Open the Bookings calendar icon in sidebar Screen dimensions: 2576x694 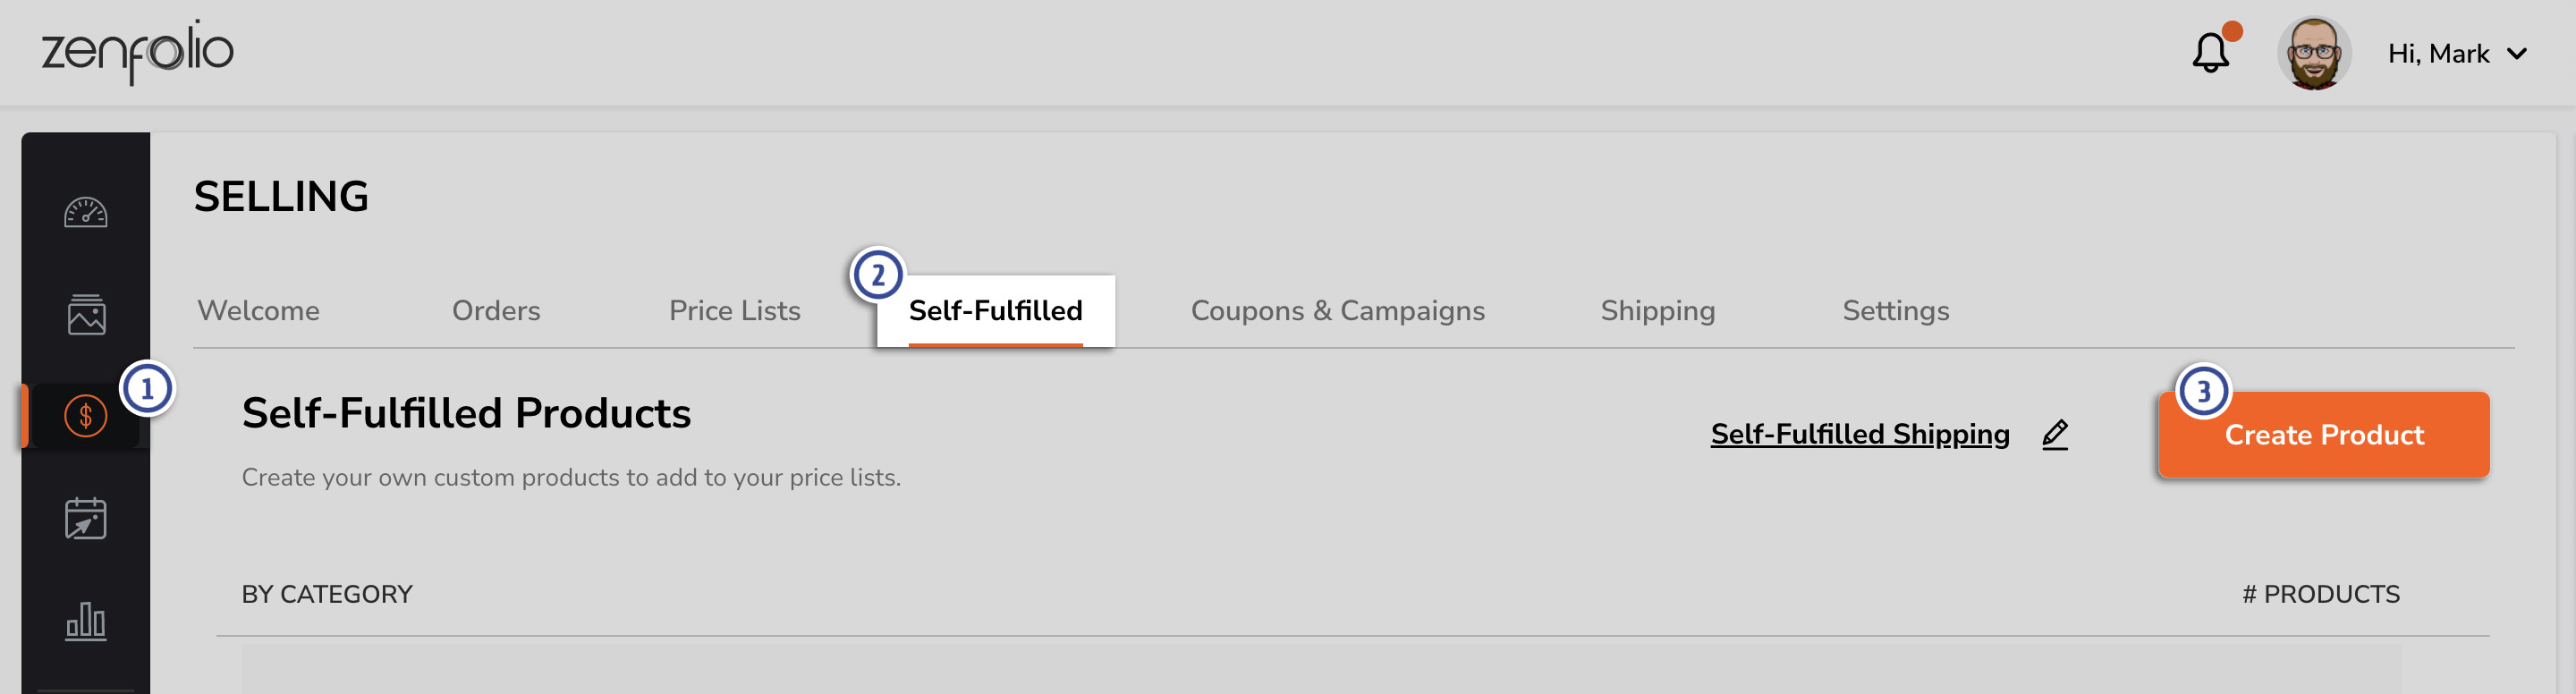tap(85, 519)
